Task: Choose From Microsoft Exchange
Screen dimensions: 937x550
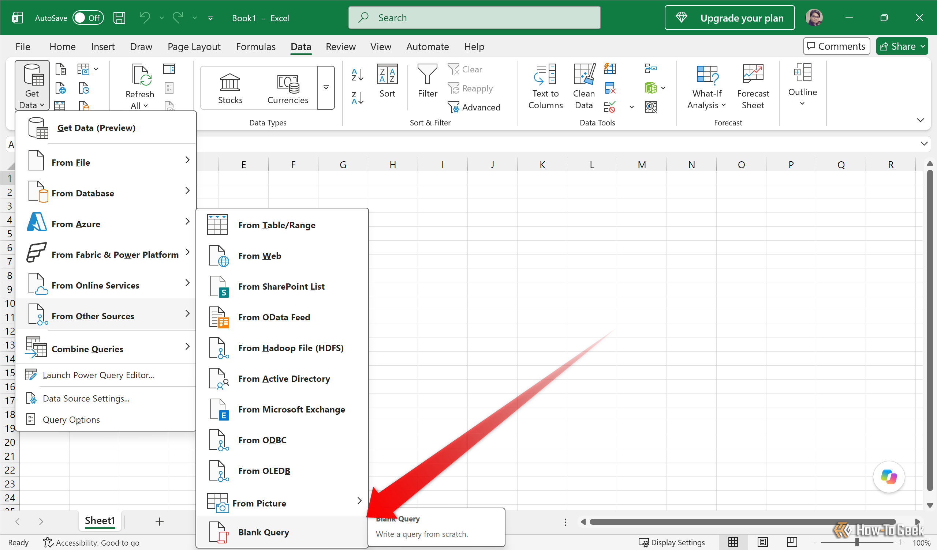Action: pyautogui.click(x=282, y=410)
